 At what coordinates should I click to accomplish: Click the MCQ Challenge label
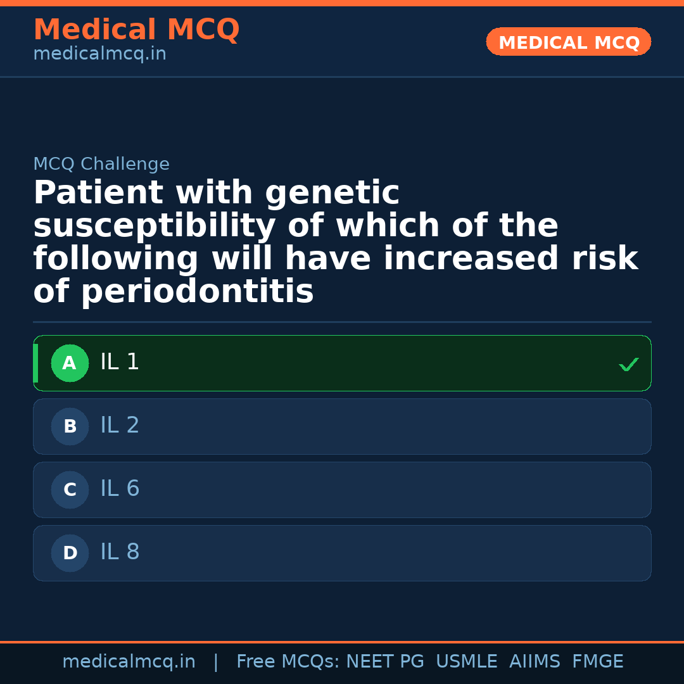pos(101,165)
